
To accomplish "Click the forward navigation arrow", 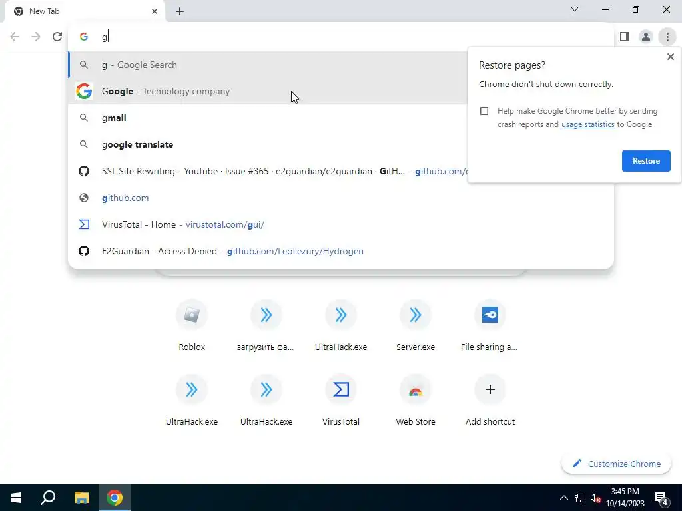I will coord(36,37).
